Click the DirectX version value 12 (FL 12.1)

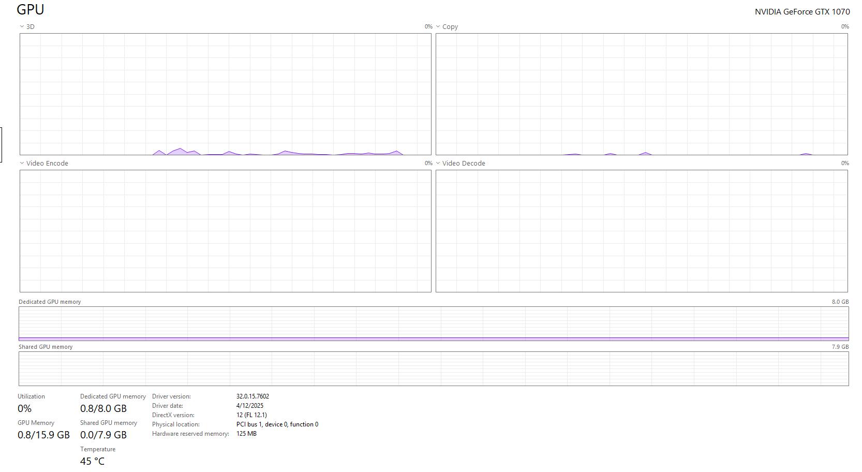click(251, 415)
